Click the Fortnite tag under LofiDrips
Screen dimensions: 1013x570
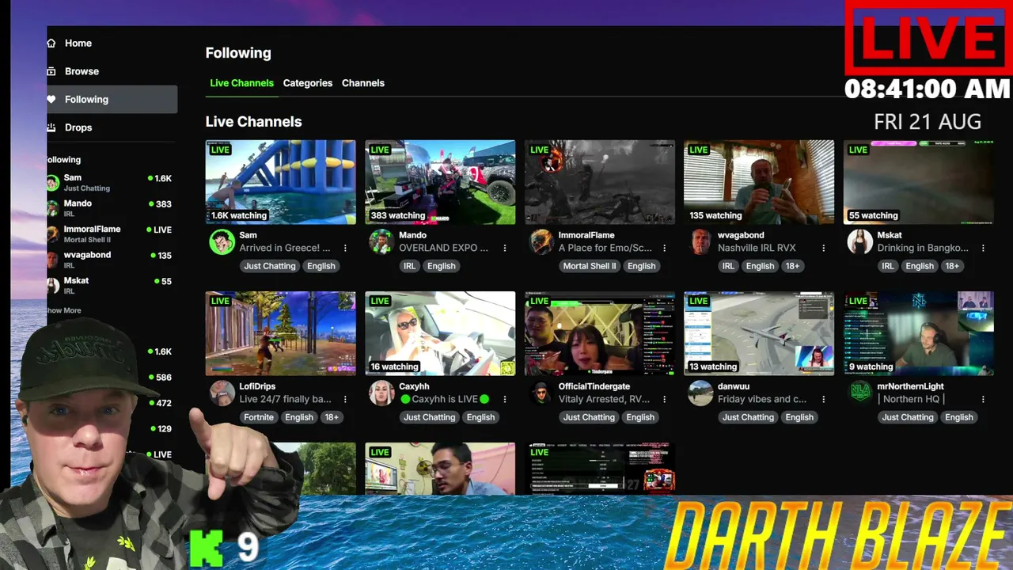click(259, 417)
